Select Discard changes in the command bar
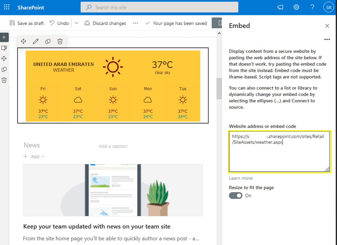Image resolution: width=337 pixels, height=245 pixels. click(x=105, y=23)
